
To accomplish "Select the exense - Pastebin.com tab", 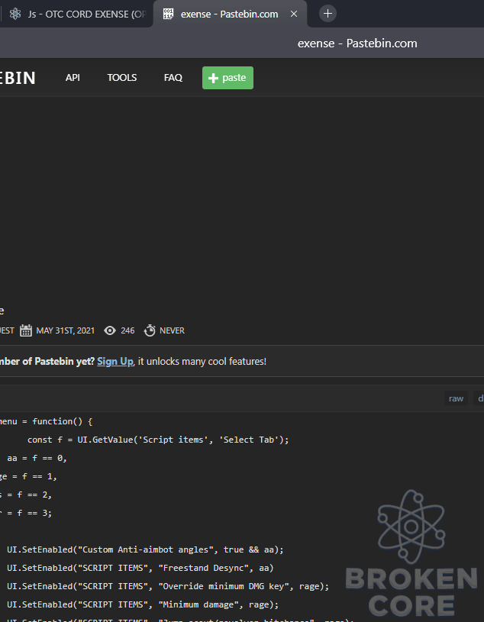I will coord(230,14).
